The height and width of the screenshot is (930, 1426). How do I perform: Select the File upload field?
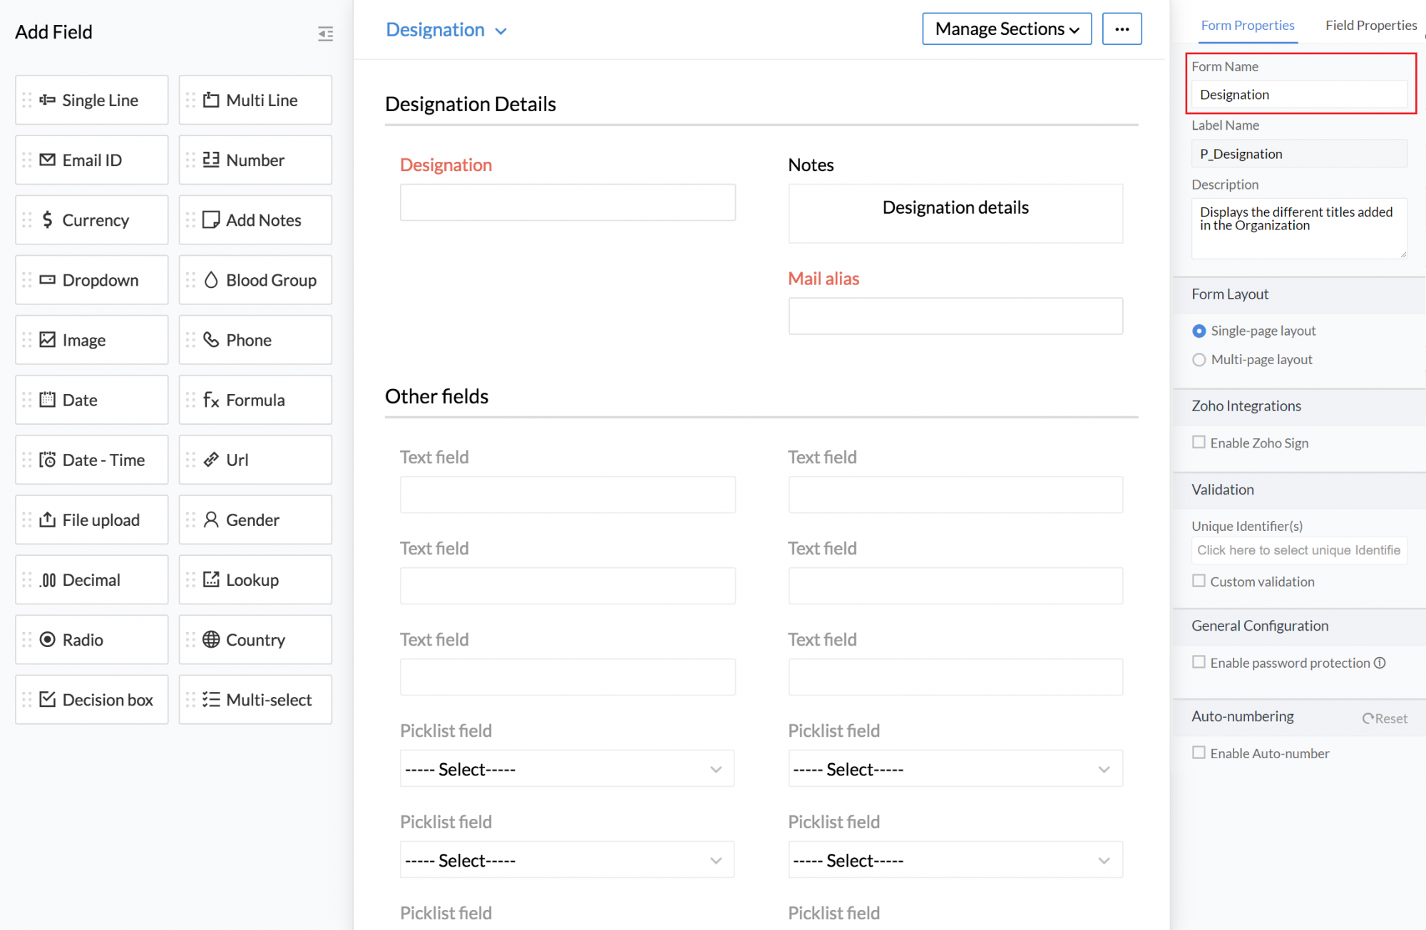91,520
